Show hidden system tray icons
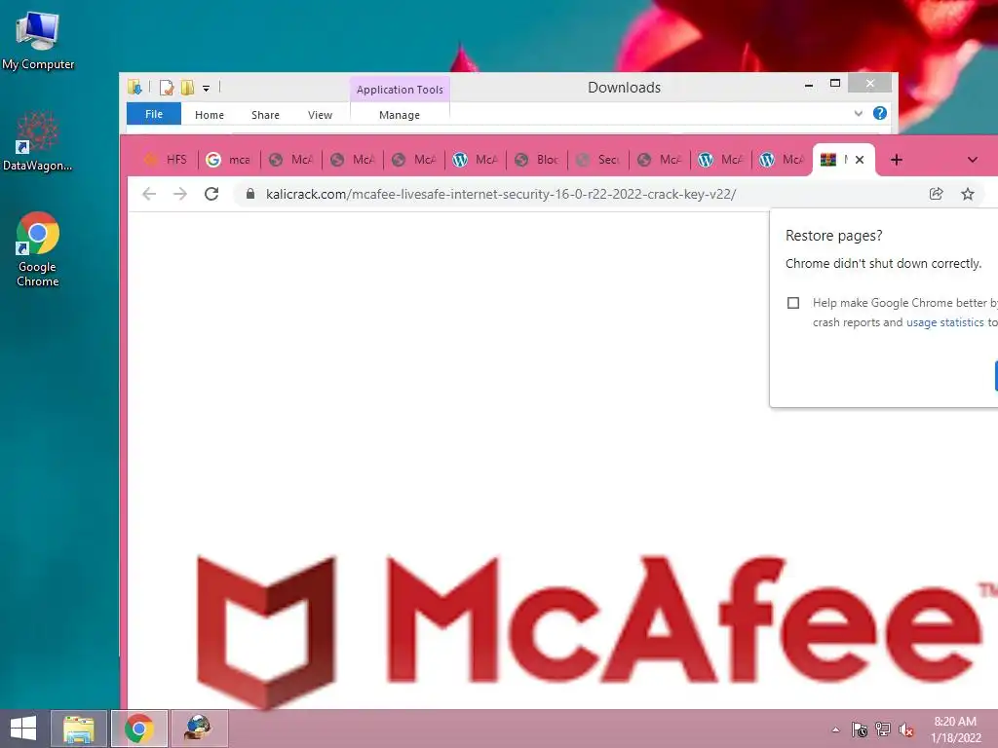The height and width of the screenshot is (748, 998). pyautogui.click(x=835, y=729)
